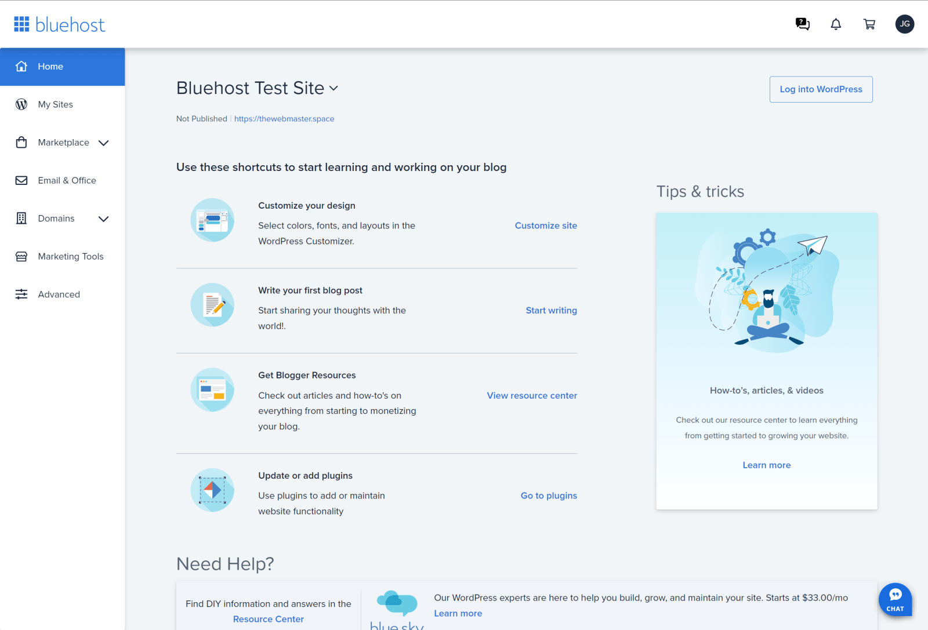Image resolution: width=928 pixels, height=630 pixels.
Task: Click the Tips & tricks illustration image
Action: [767, 291]
